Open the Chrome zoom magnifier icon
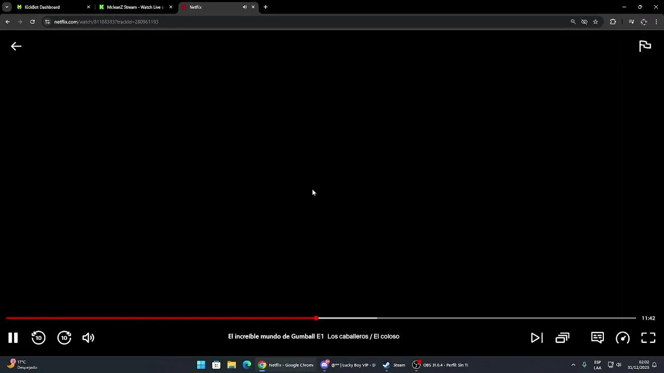The height and width of the screenshot is (373, 664). click(x=573, y=22)
